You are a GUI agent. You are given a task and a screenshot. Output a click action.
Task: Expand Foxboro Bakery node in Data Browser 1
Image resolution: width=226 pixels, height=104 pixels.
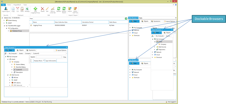click(12, 65)
